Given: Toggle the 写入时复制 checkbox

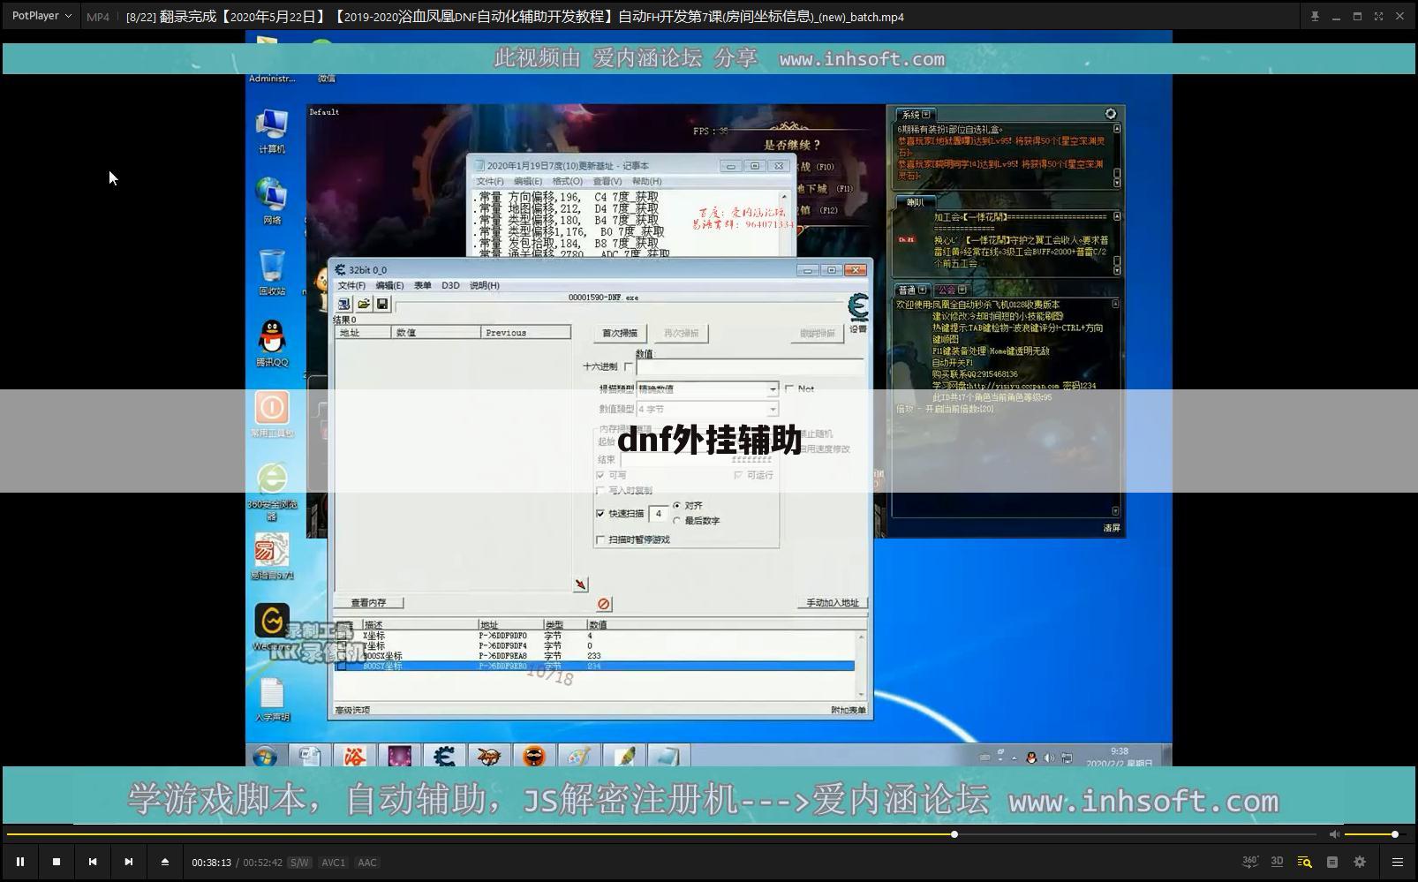Looking at the screenshot, I should click(600, 490).
